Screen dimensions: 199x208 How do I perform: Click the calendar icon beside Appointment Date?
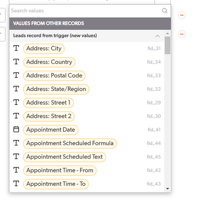click(x=16, y=129)
